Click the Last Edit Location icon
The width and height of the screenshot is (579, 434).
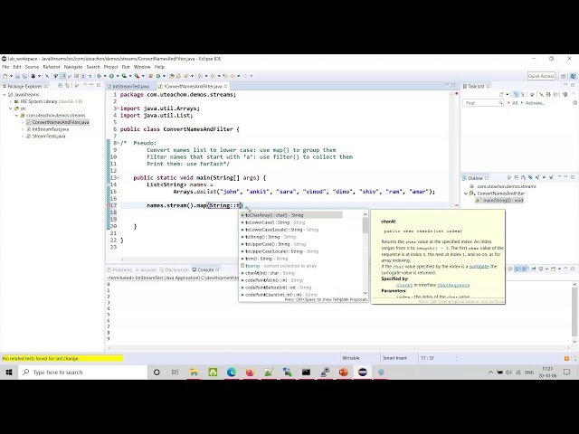(225, 76)
